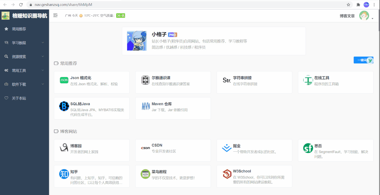380x195 pixels.
Task: Open the Json 格式化 card title
Action: click(81, 78)
